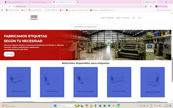
Task: Open the PAPA'S PIZZERIA bookmark
Action: click(51, 10)
